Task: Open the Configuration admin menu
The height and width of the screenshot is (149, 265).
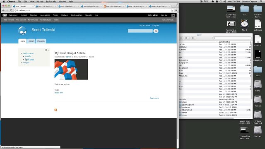Action: pos(77,15)
